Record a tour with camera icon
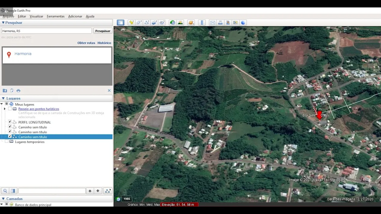The image size is (381, 214). pos(162,23)
